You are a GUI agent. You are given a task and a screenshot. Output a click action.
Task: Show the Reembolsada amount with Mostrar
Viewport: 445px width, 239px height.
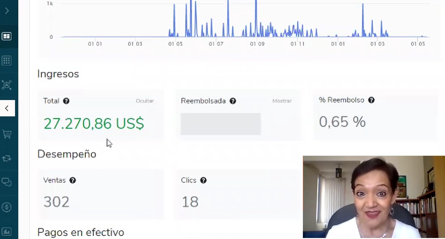tap(282, 101)
